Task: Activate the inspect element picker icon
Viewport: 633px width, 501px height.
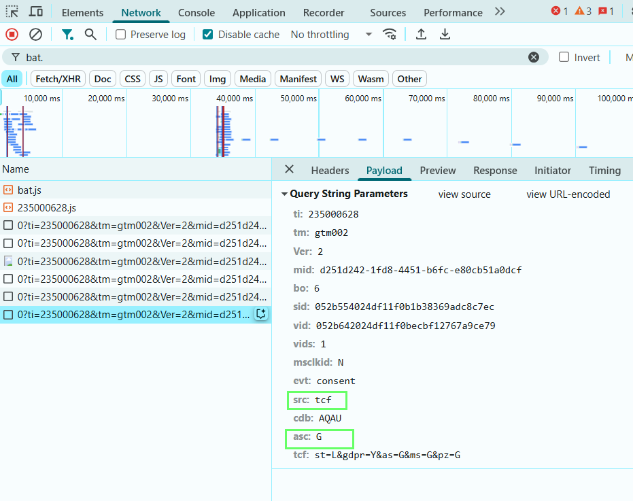Action: tap(12, 12)
